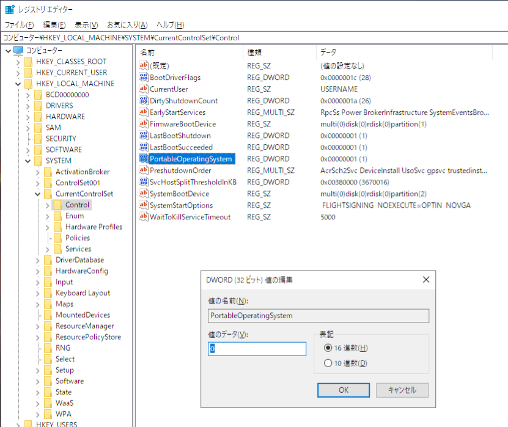Image resolution: width=508 pixels, height=427 pixels.
Task: Click the FirmwareBootDevice string icon
Action: (x=144, y=123)
